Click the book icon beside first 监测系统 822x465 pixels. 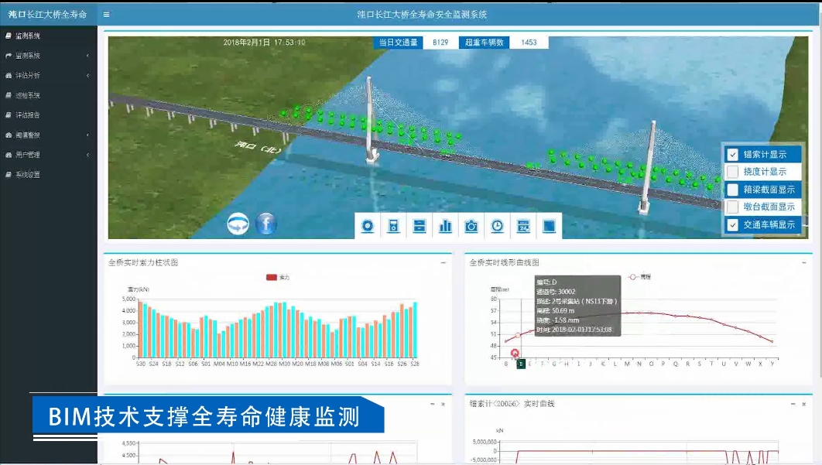(9, 36)
